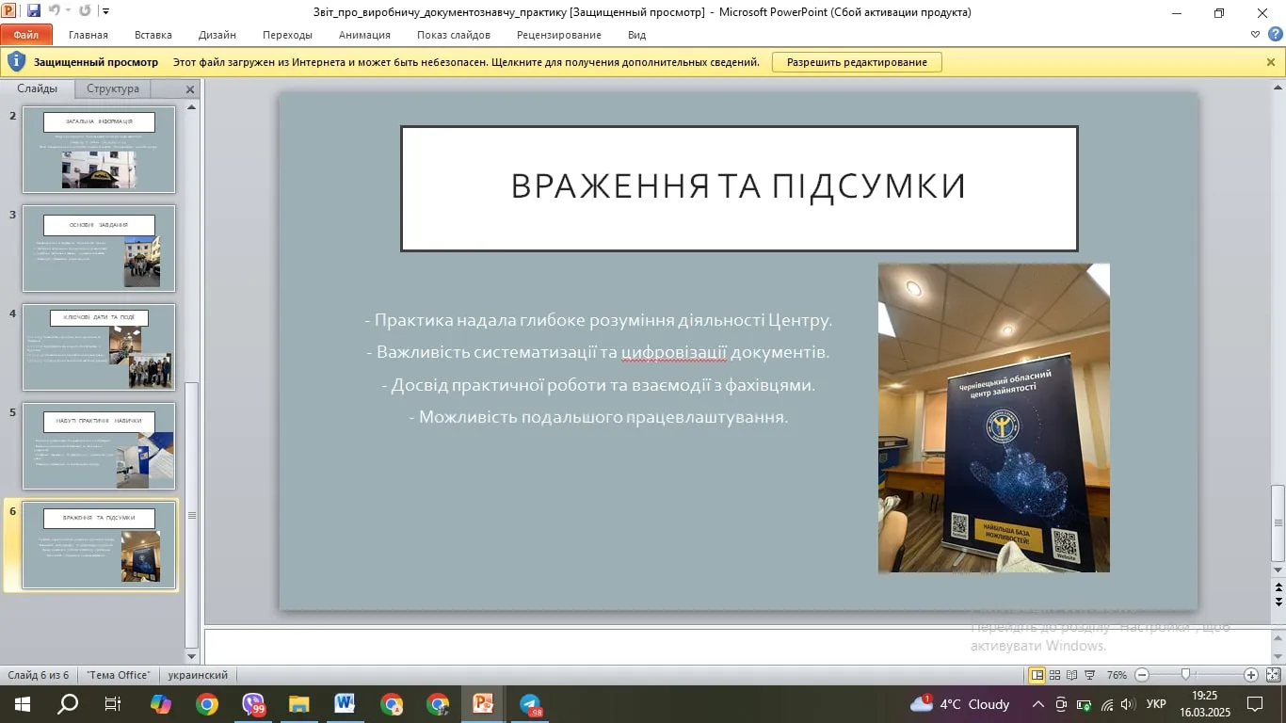Switch to Slide Sorter view icon

(1056, 675)
